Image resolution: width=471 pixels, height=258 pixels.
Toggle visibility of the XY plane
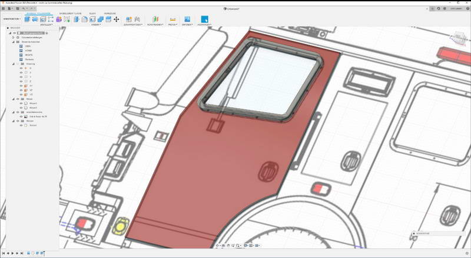[x=21, y=86]
